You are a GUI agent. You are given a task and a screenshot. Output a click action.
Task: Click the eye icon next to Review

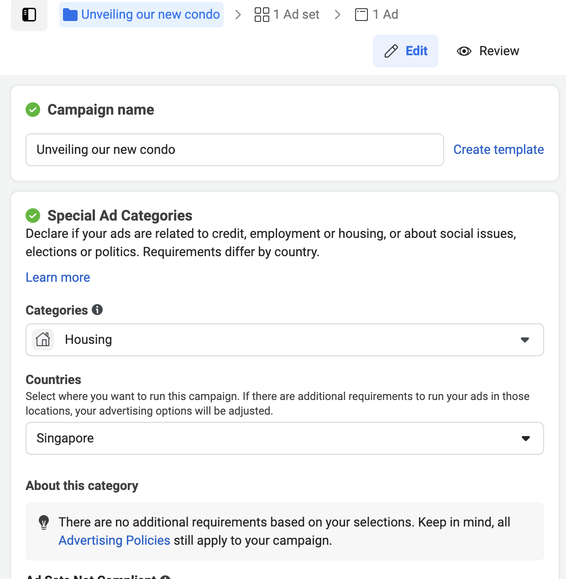tap(464, 51)
